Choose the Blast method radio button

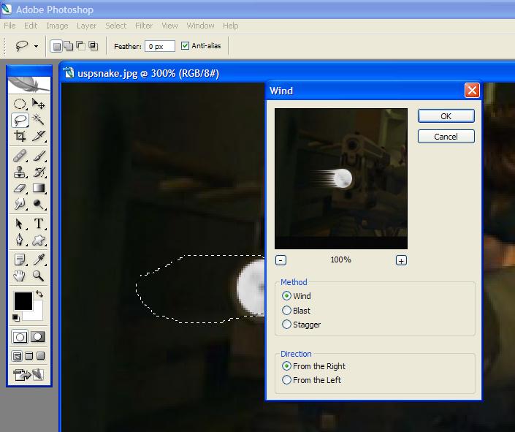[286, 311]
